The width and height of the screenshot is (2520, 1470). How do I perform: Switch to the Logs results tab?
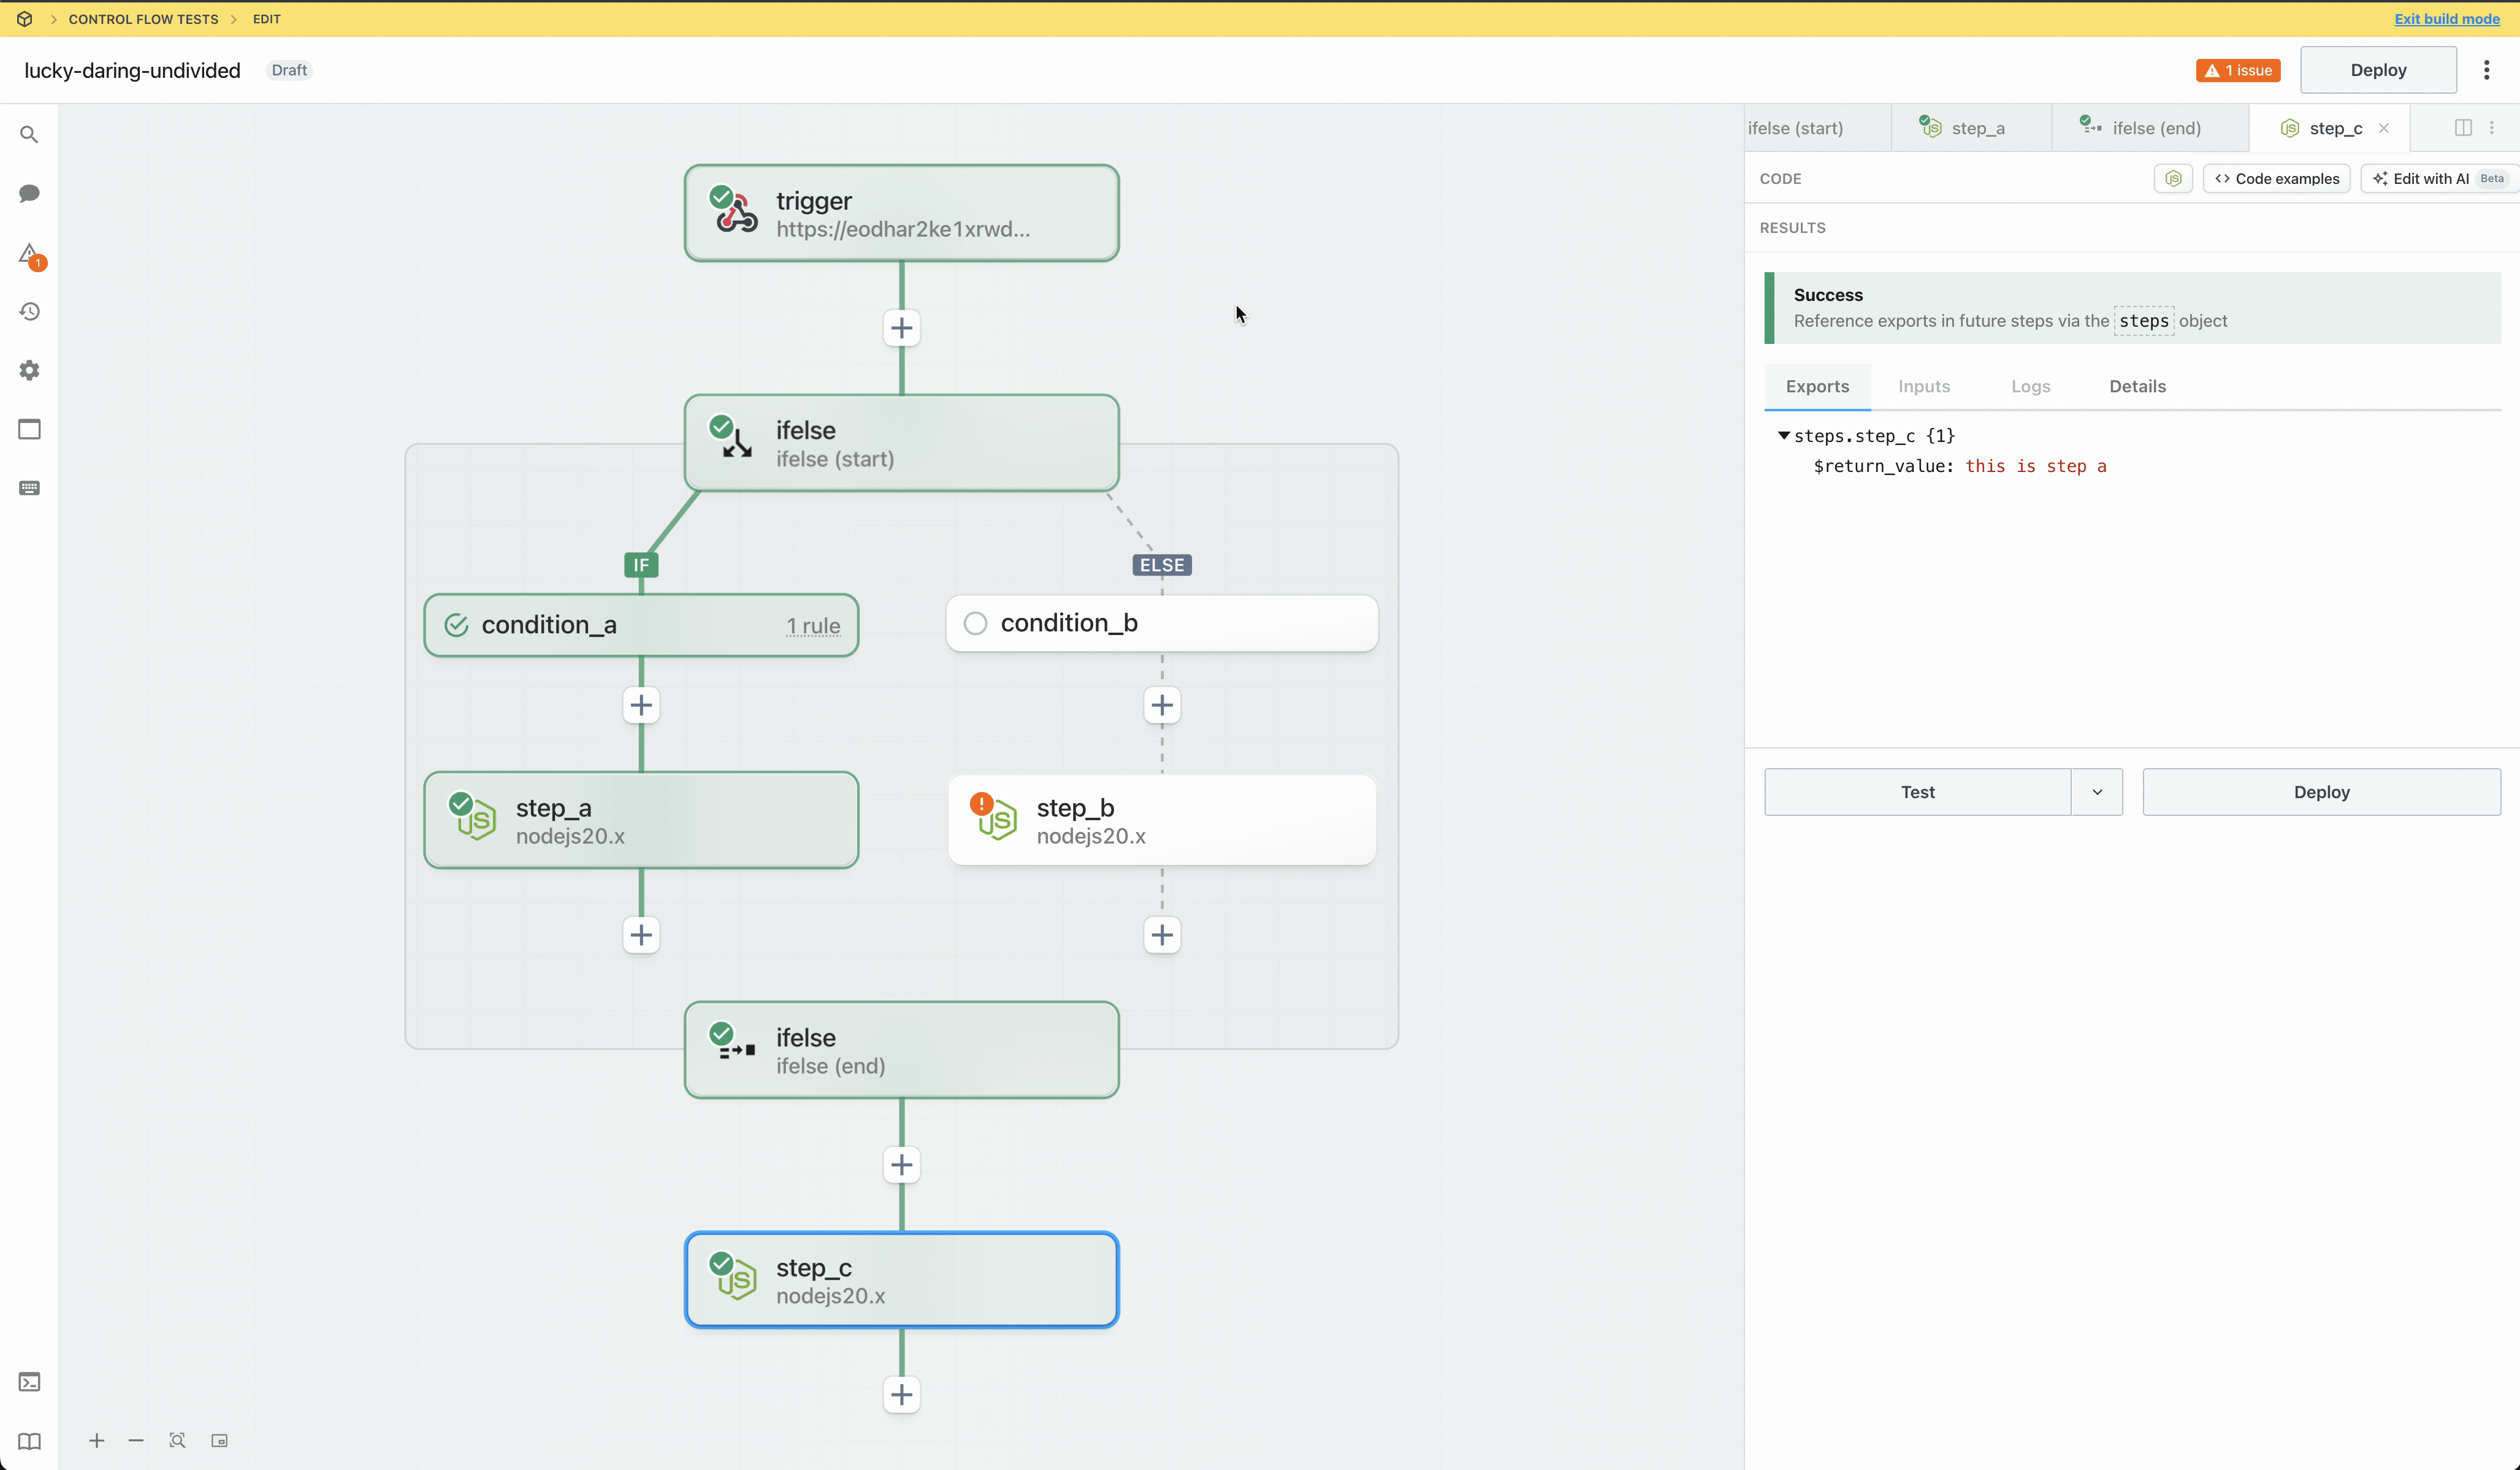tap(2030, 386)
